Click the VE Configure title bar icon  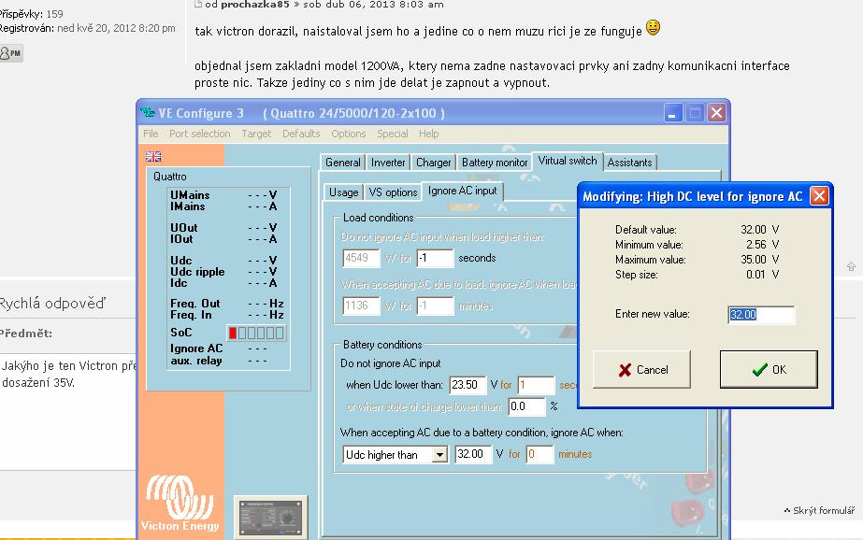[148, 113]
